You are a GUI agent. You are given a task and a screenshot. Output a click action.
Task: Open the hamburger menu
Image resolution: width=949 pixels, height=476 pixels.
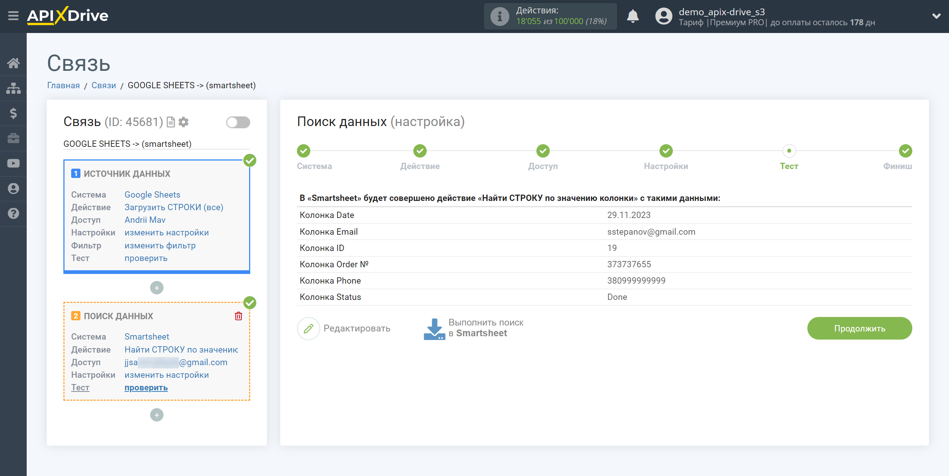[13, 16]
